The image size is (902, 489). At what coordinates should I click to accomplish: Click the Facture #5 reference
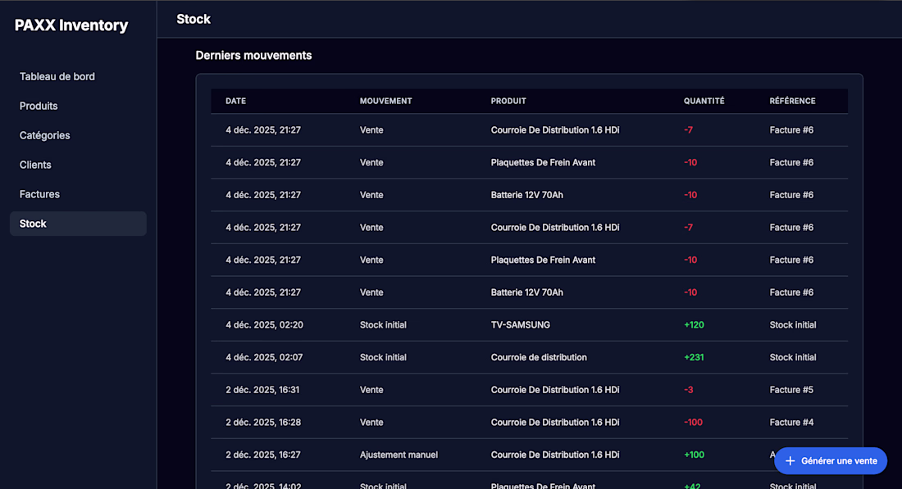tap(791, 390)
